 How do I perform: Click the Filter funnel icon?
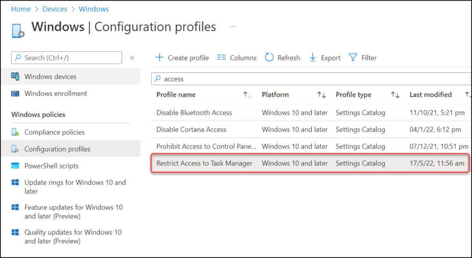(x=353, y=57)
